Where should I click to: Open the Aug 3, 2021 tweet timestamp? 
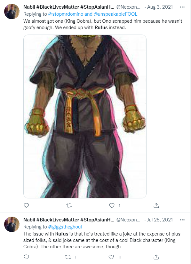tap(160, 7)
